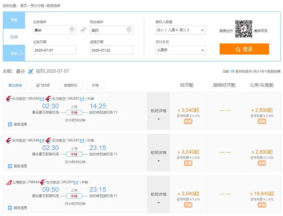This screenshot has height=216, width=283.
Task: Switch to the 往返 tab
Action: (14, 37)
